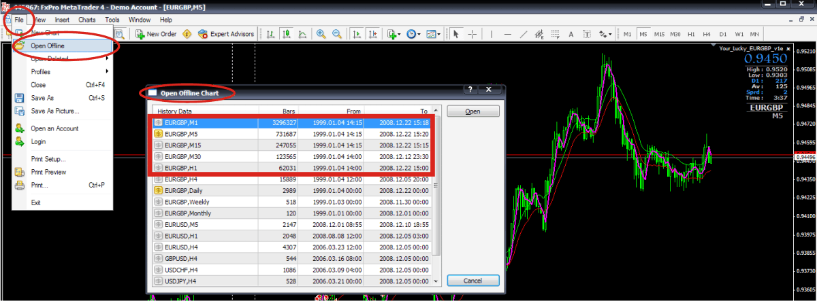Switch to the M15 timeframe

[x=660, y=33]
